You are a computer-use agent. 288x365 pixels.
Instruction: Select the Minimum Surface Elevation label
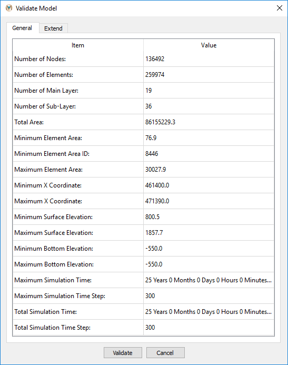54,217
